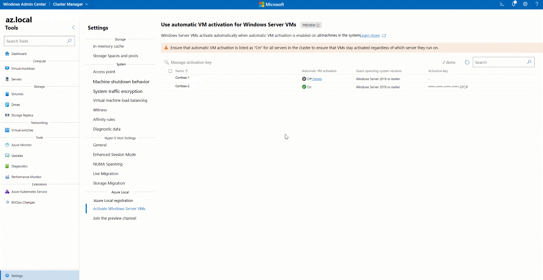
Task: Click the Virtual machines icon
Action: pos(7,69)
